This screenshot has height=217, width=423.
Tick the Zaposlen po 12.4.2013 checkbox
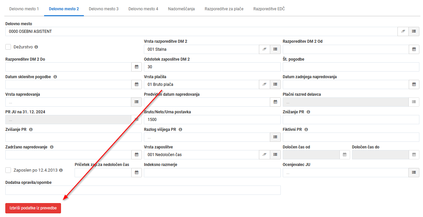(x=8, y=170)
